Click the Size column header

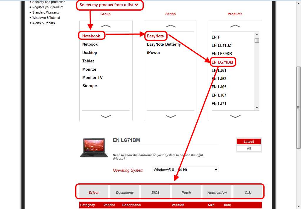pos(211,205)
